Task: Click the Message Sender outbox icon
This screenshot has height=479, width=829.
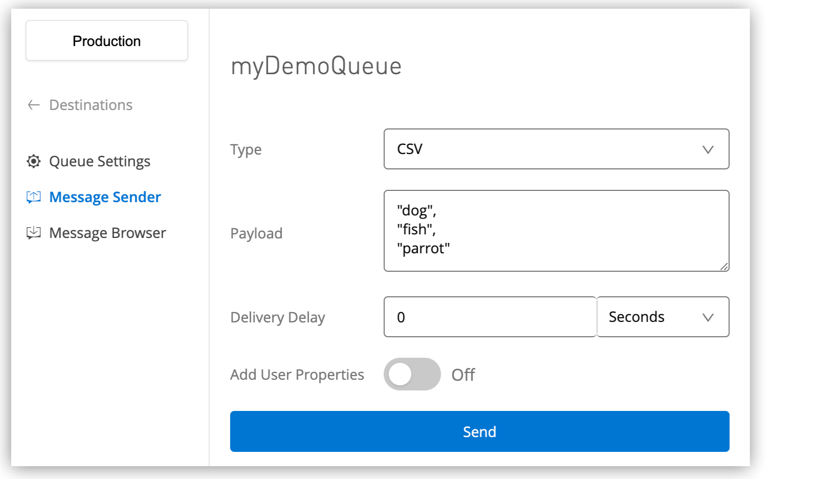Action: [x=34, y=197]
